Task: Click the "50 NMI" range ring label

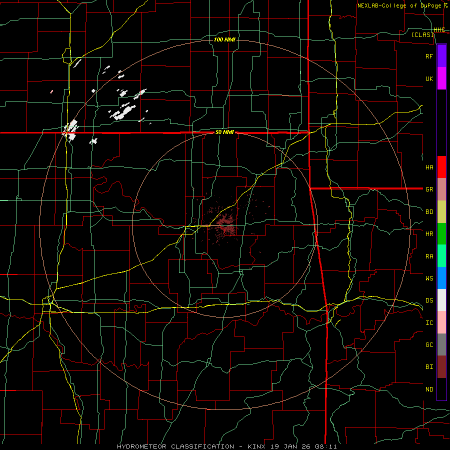Action: [224, 132]
